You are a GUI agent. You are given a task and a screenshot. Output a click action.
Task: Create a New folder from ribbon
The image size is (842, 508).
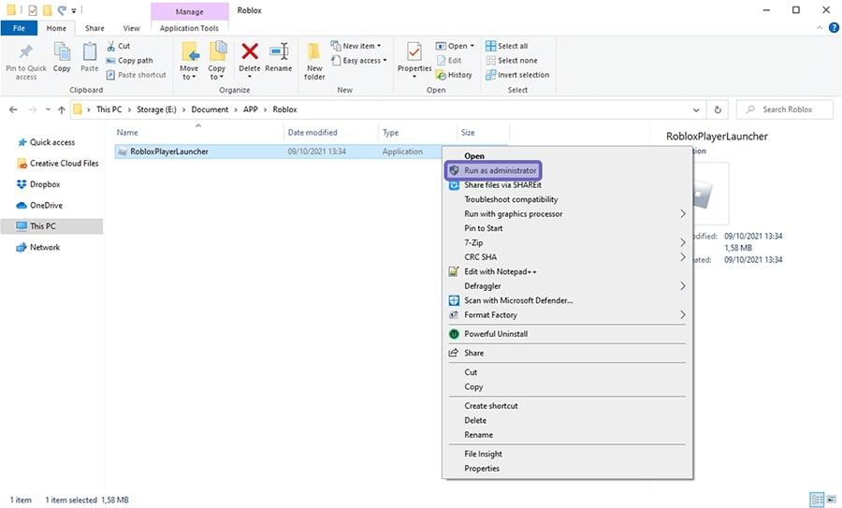(x=314, y=61)
